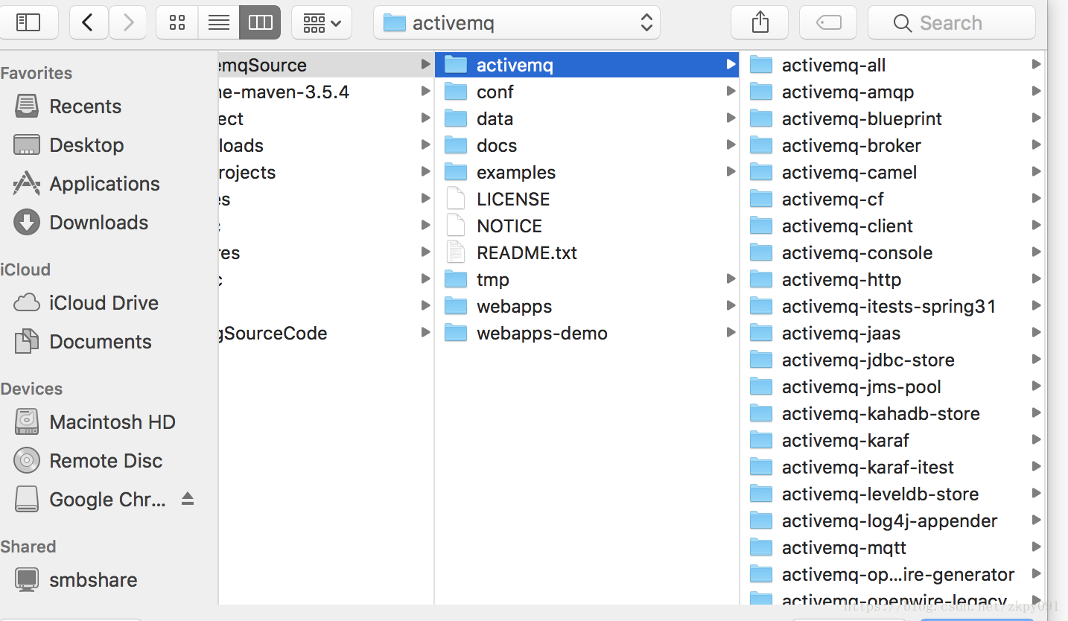
Task: Select the activemq-itests-spring31 folder
Action: click(893, 306)
